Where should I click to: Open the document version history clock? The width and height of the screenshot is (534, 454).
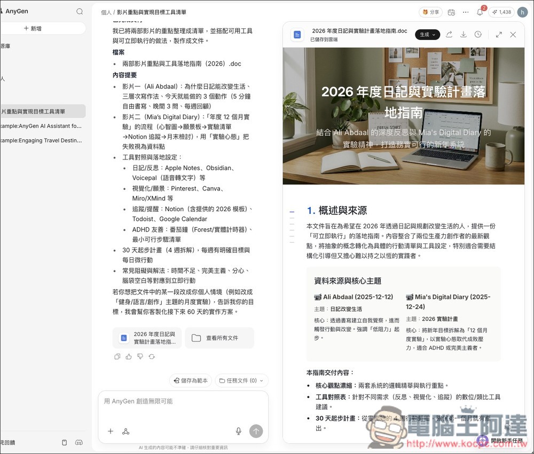tap(478, 34)
